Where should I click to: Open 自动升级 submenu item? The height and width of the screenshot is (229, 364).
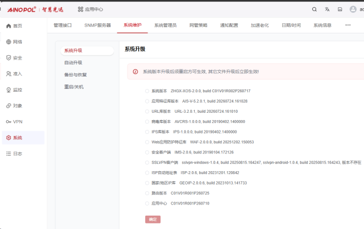click(x=73, y=63)
